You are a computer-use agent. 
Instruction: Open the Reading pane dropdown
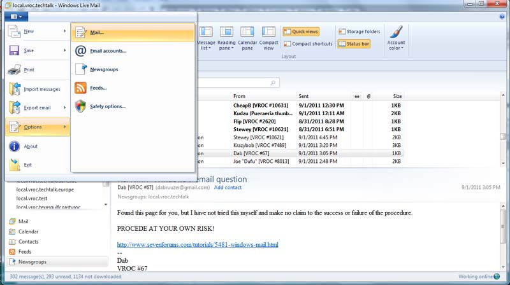click(226, 38)
